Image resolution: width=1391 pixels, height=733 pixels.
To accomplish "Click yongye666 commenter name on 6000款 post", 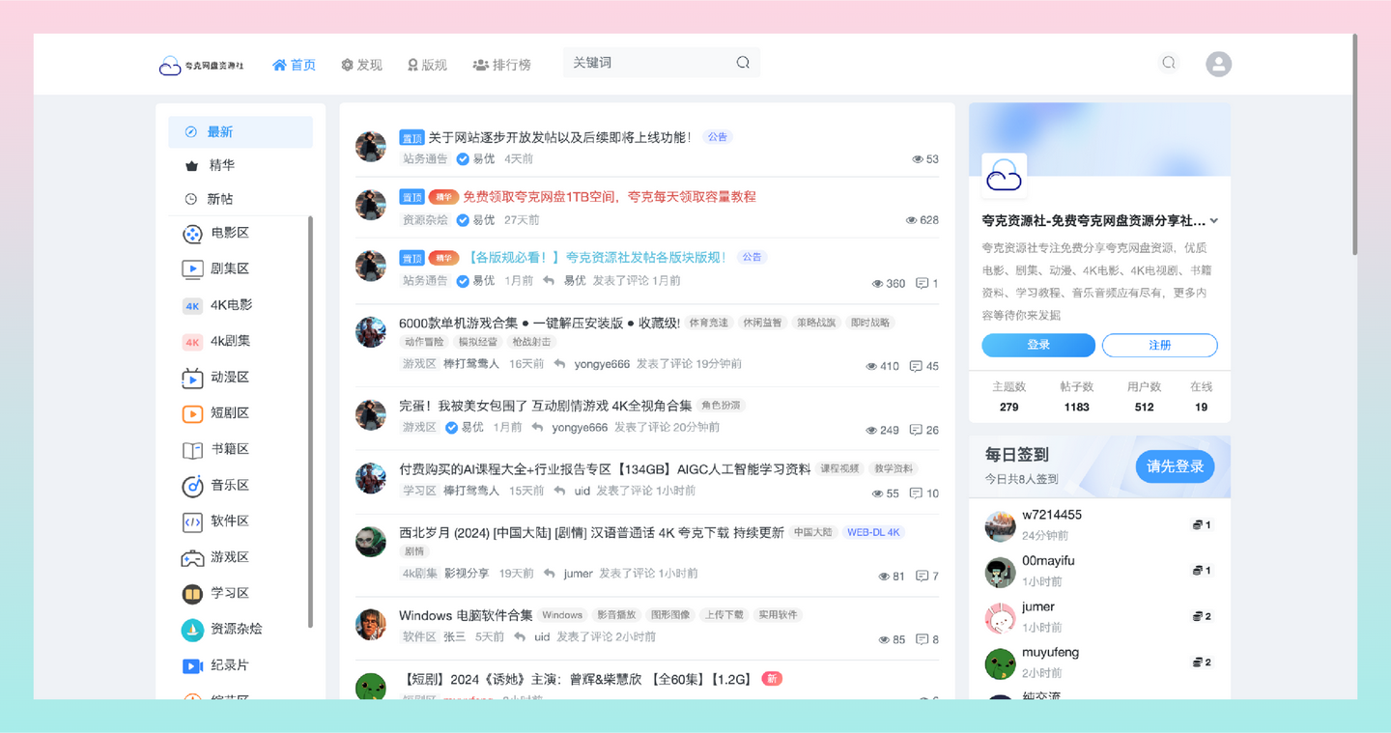I will coord(602,364).
